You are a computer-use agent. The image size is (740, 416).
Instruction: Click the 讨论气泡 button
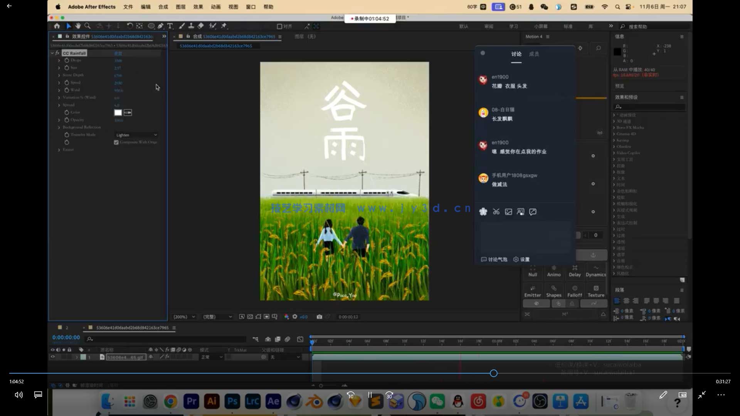point(494,259)
